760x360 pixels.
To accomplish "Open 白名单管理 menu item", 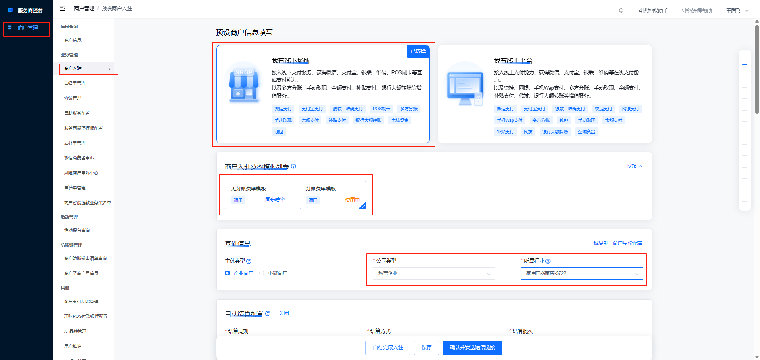I will tap(75, 83).
